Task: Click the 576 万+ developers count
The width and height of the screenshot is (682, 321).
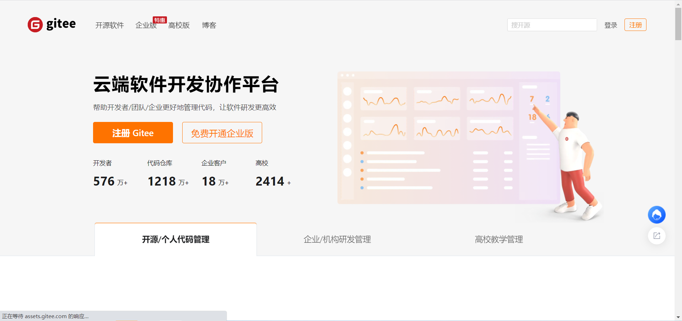Action: 110,181
